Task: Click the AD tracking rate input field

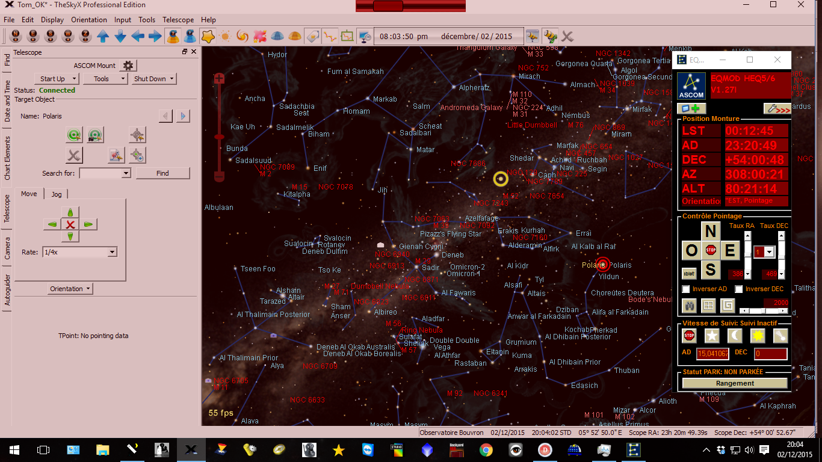Action: pyautogui.click(x=712, y=354)
